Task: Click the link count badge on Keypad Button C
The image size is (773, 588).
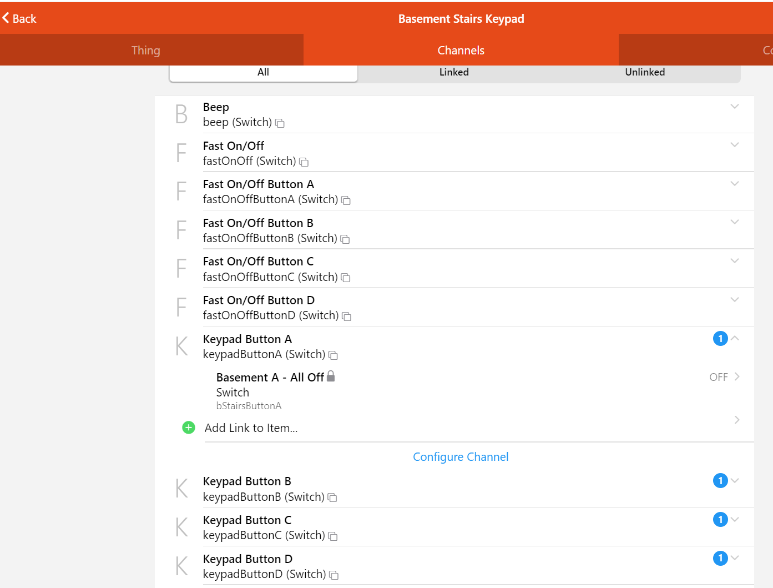Action: pos(720,519)
